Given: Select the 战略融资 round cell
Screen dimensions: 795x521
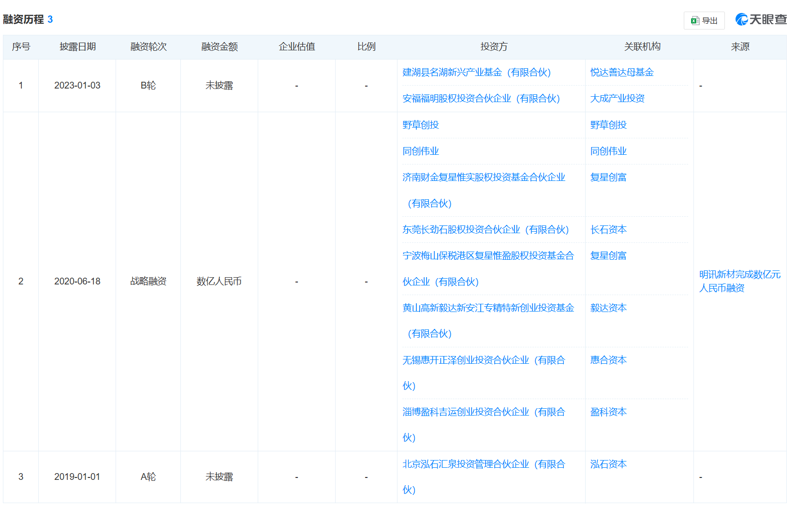Looking at the screenshot, I should click(x=148, y=281).
